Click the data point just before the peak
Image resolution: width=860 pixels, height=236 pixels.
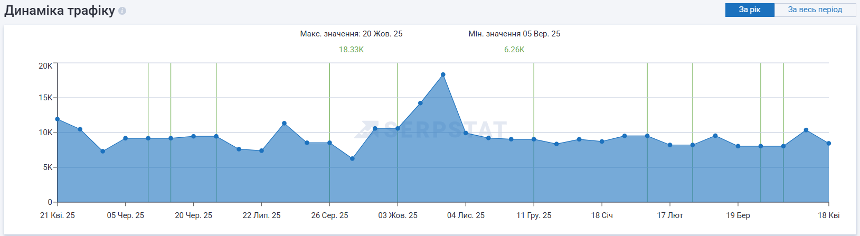click(x=420, y=103)
